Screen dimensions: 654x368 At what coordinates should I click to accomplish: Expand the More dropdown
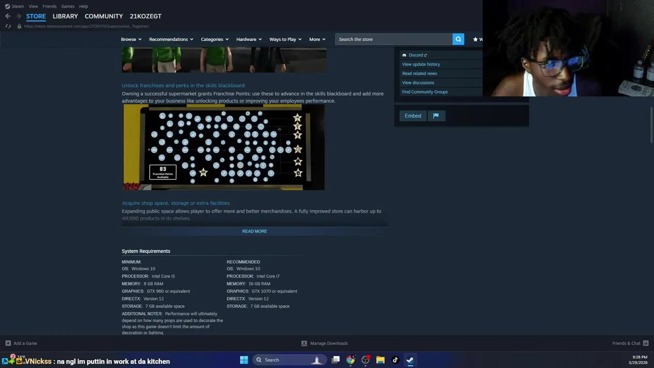pos(317,39)
